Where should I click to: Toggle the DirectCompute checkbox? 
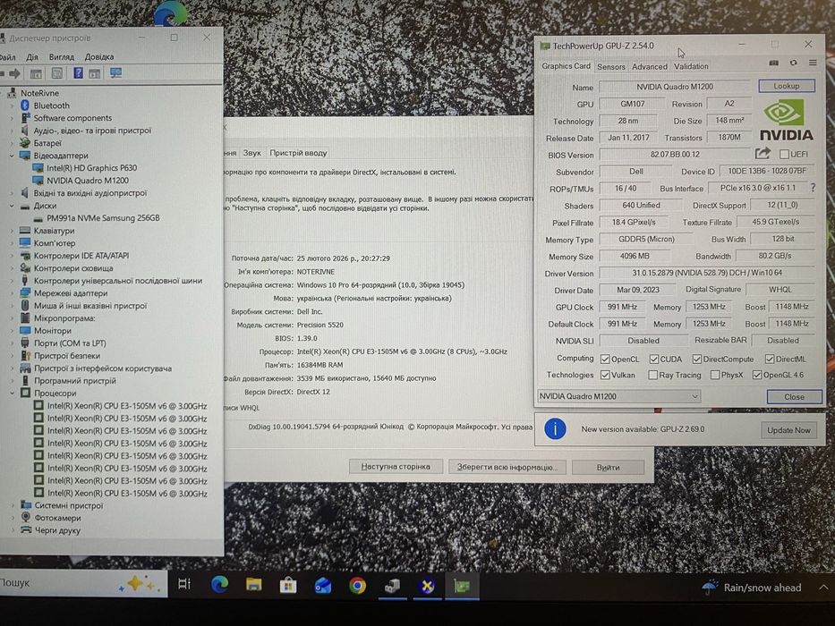pyautogui.click(x=696, y=359)
